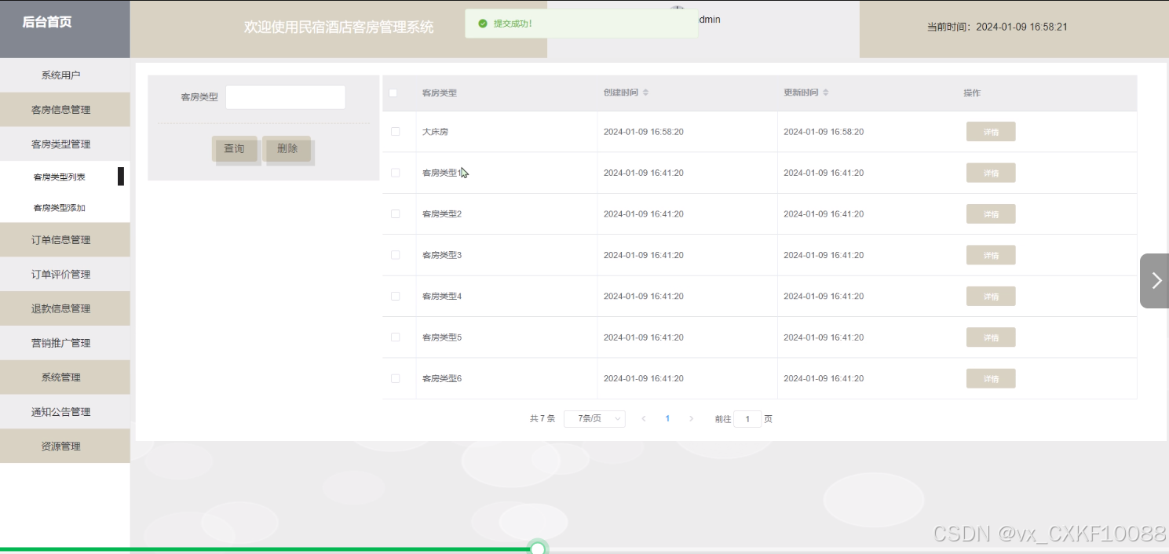This screenshot has width=1169, height=554.
Task: Click the 删除 button
Action: (x=287, y=148)
